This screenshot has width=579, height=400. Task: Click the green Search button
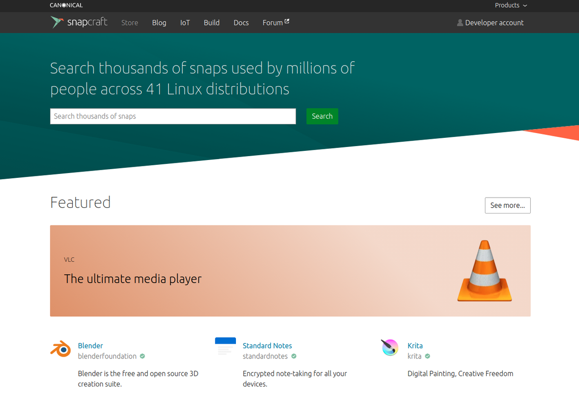pos(322,116)
